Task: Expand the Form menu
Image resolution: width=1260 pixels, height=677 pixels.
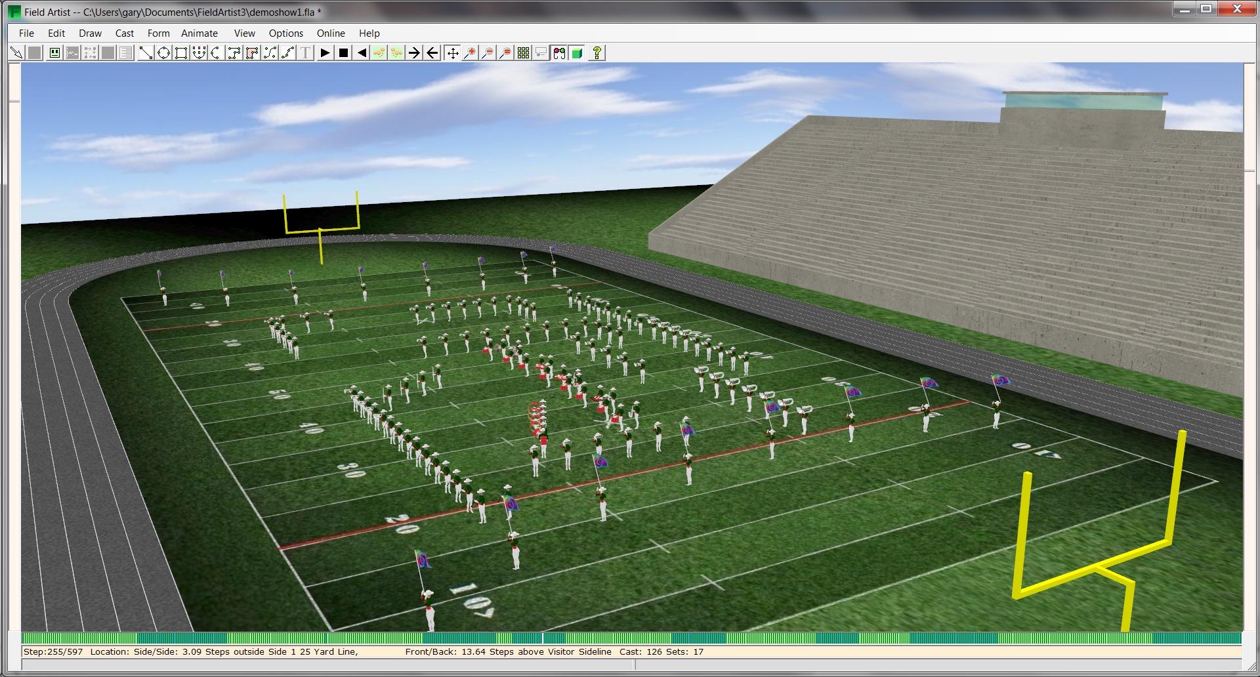Action: pyautogui.click(x=158, y=33)
